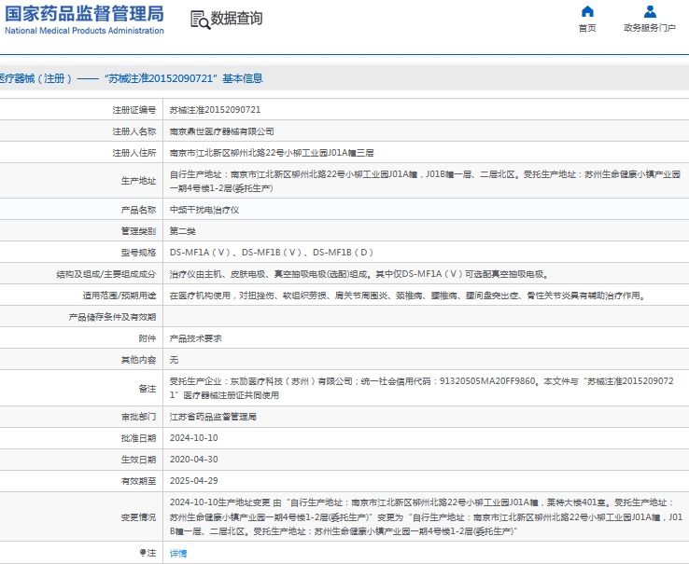
Task: Click the 数据查询 heading text
Action: pos(237,19)
